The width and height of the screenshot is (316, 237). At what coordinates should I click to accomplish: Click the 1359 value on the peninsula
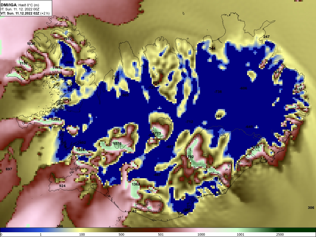pyautogui.click(x=55, y=119)
